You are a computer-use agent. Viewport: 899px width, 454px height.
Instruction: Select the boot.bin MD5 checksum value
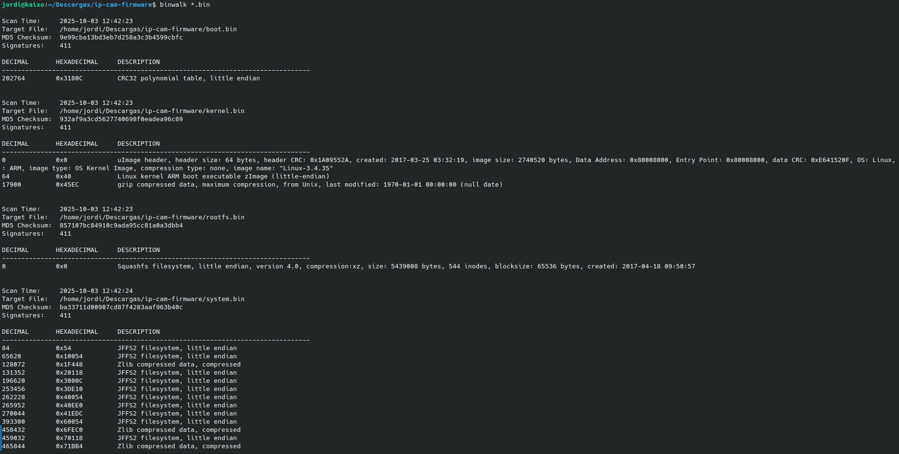[x=121, y=38]
